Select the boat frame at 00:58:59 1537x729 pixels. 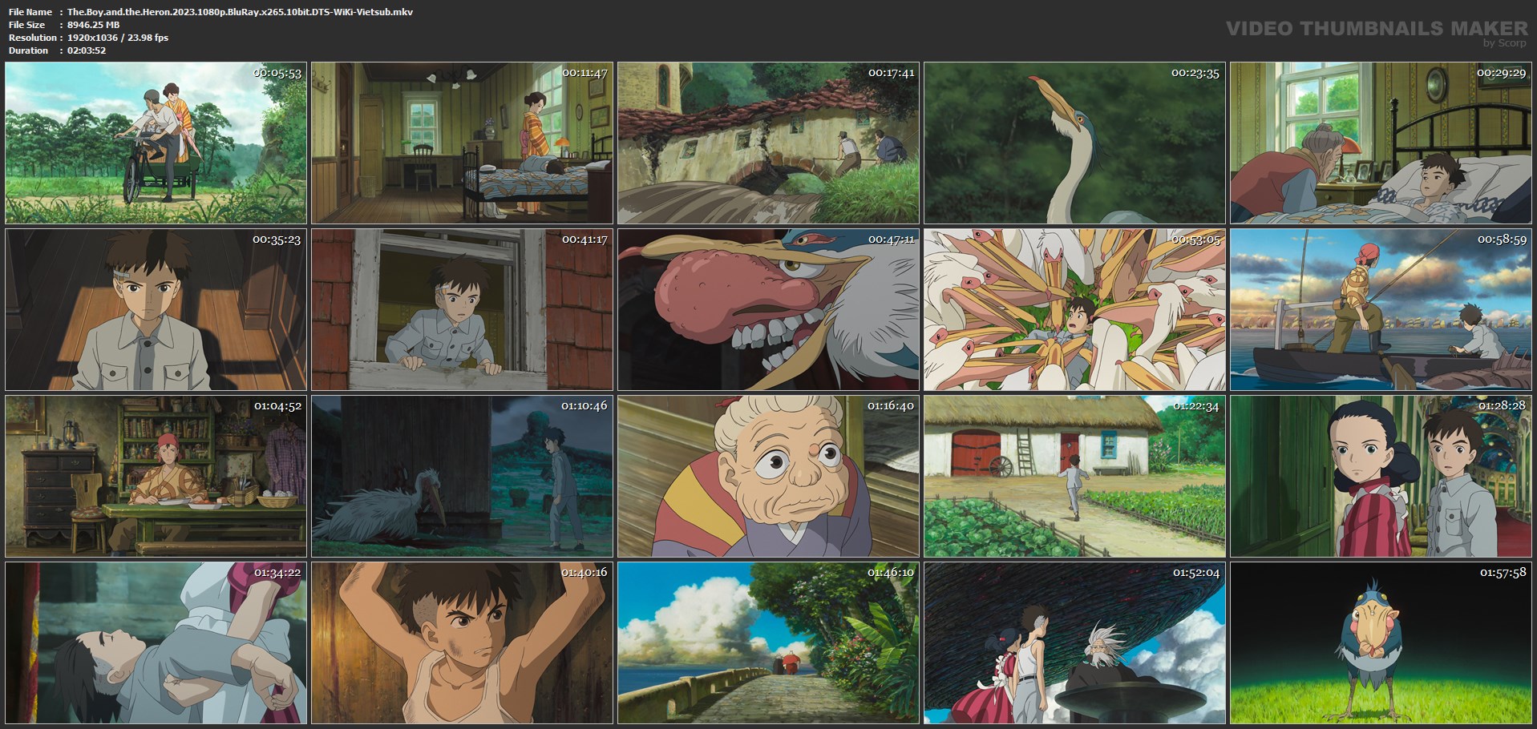pyautogui.click(x=1381, y=309)
